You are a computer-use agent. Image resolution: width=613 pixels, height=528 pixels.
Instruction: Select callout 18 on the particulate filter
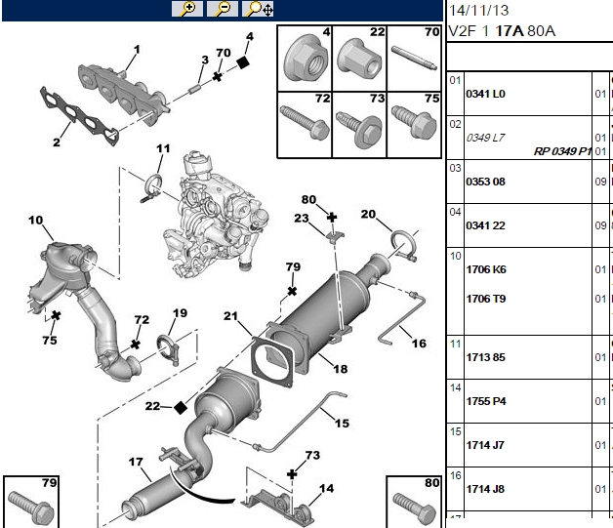340,369
